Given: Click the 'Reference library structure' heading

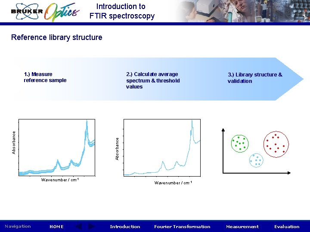Looking at the screenshot, I should click(57, 37).
